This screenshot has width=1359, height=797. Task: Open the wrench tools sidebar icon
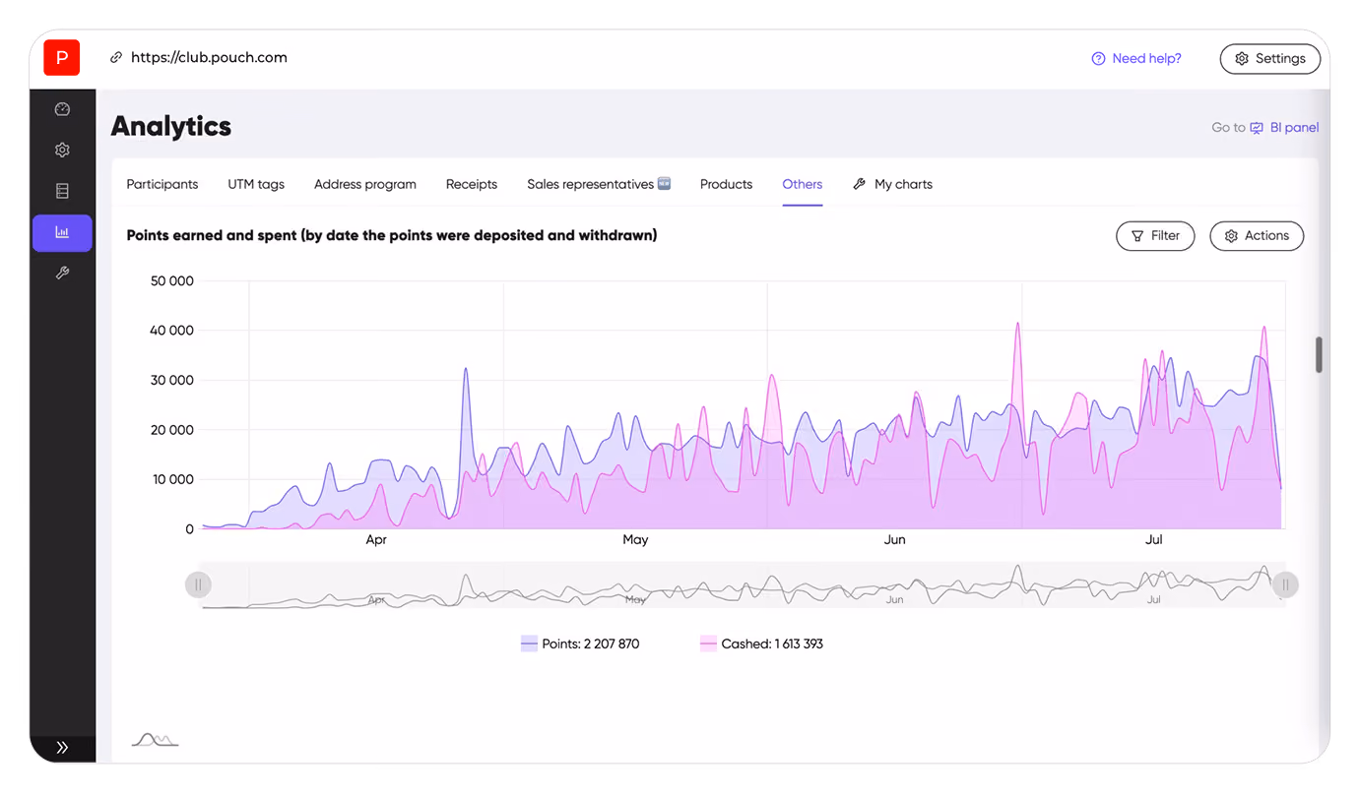click(x=62, y=274)
